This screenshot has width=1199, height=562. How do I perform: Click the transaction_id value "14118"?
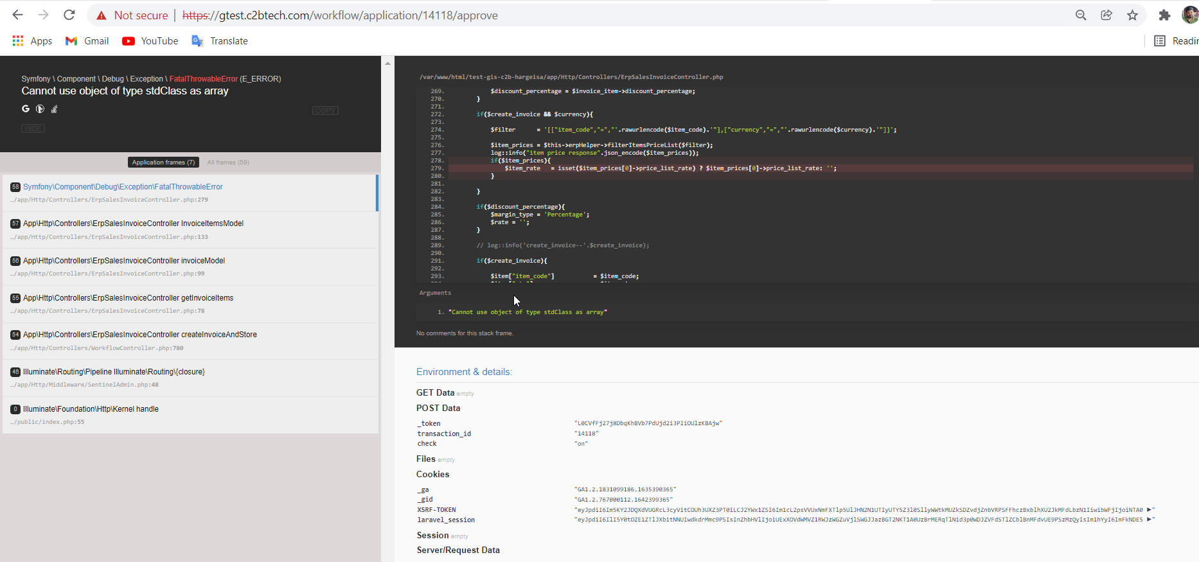point(585,434)
